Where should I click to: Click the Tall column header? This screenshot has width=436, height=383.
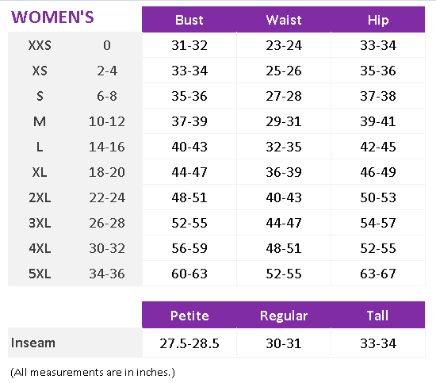click(x=377, y=316)
